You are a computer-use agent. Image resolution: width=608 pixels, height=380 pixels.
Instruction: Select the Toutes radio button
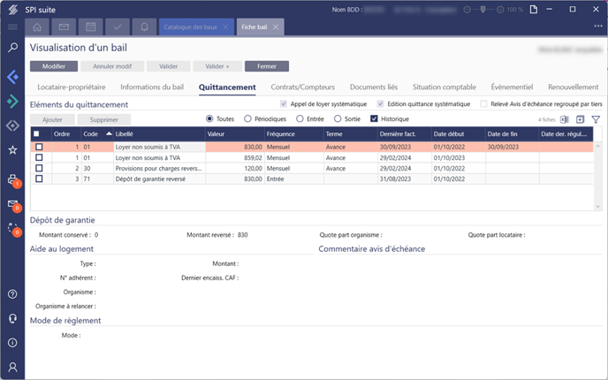tap(209, 119)
